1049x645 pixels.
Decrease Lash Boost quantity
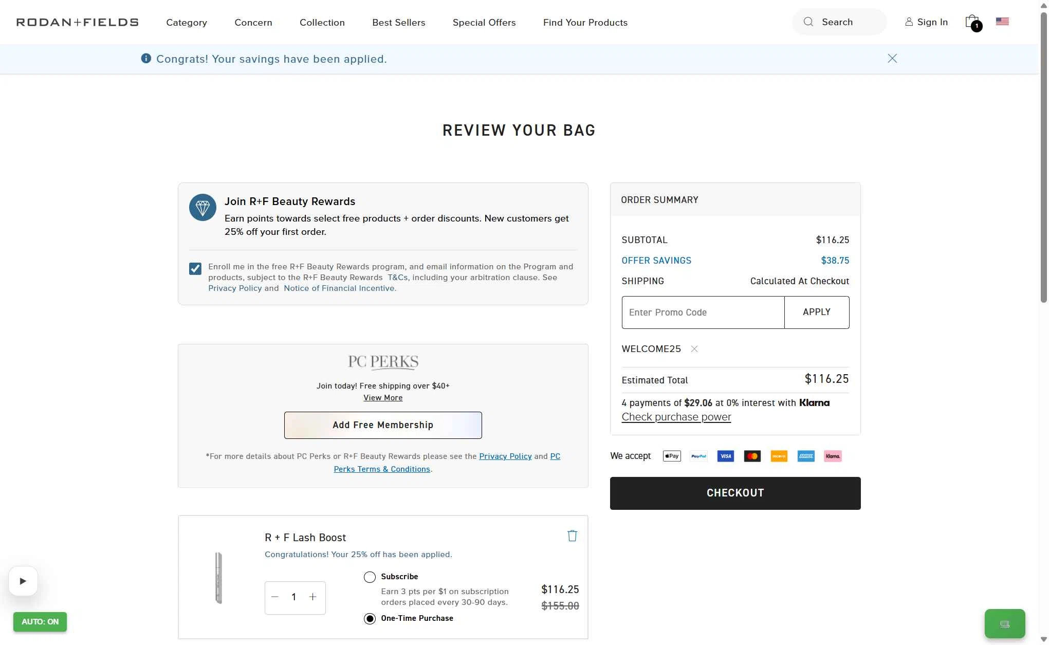click(x=275, y=597)
